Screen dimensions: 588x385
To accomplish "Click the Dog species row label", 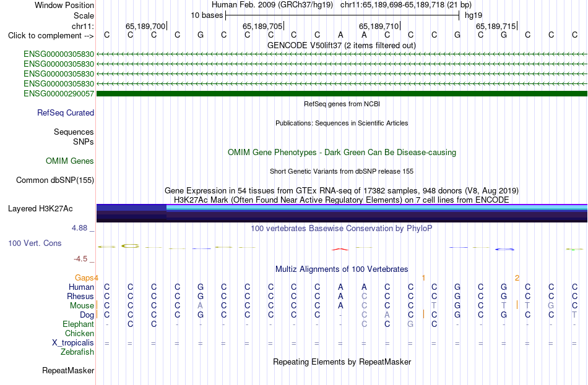I will coord(87,315).
